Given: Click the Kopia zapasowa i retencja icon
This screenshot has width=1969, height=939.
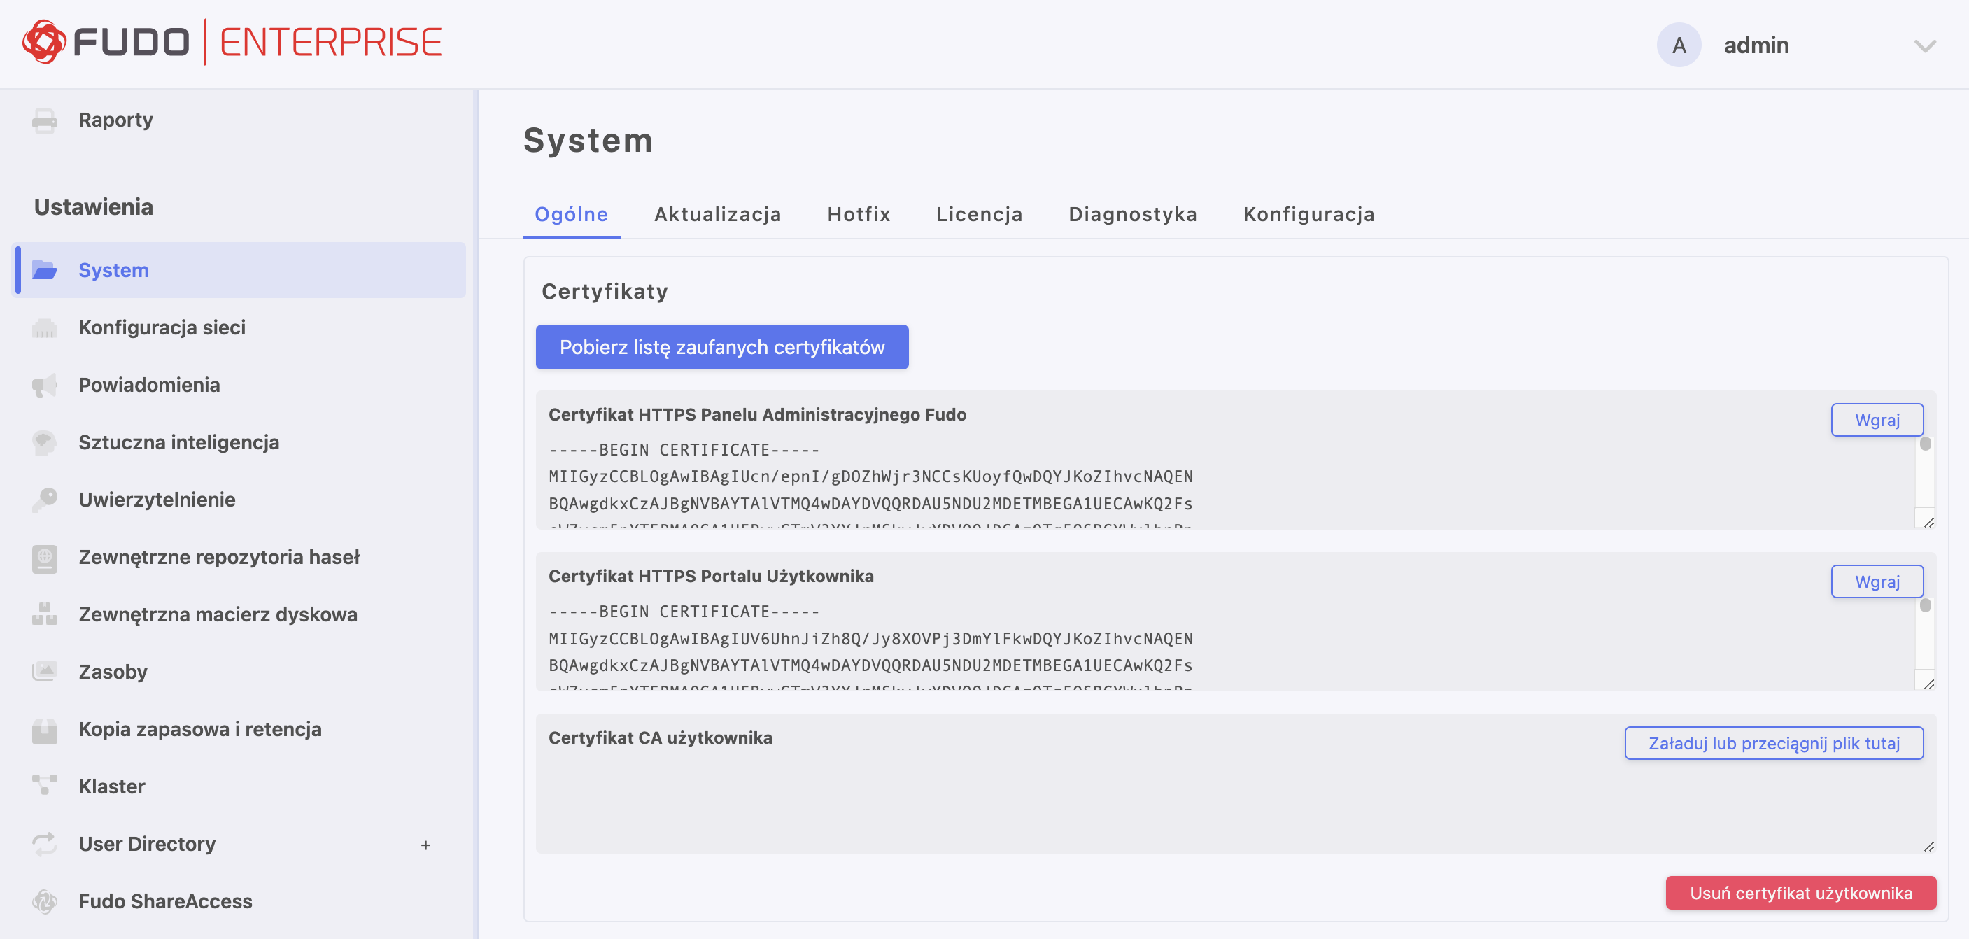Looking at the screenshot, I should (44, 730).
